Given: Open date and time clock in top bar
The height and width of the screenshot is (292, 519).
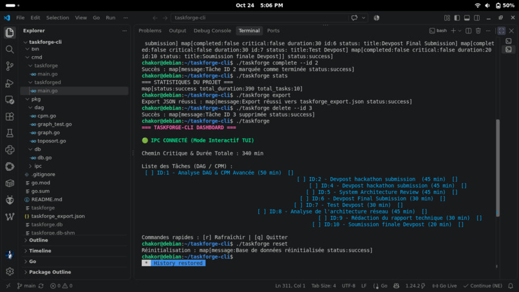Looking at the screenshot, I should 259,5.
